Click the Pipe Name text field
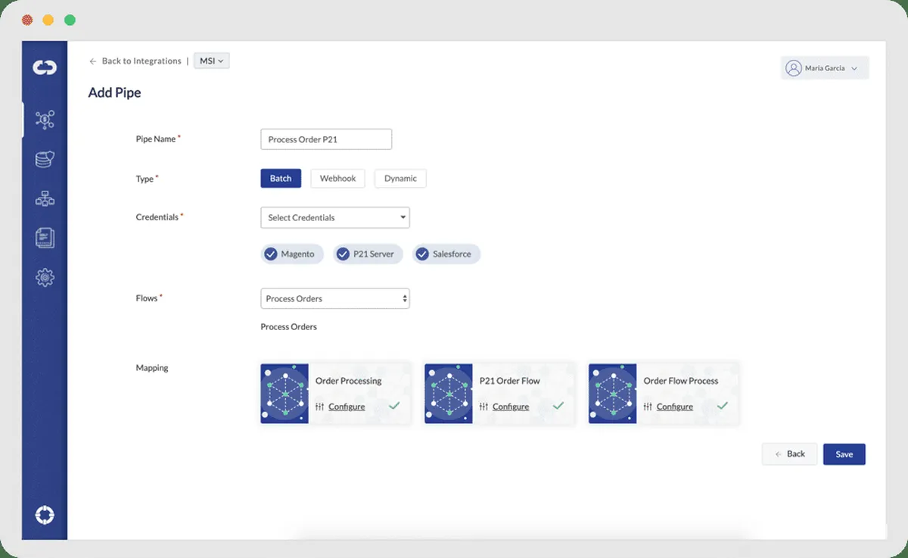The width and height of the screenshot is (908, 558). pyautogui.click(x=326, y=139)
